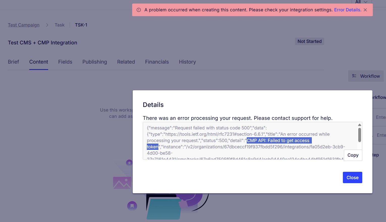The height and width of the screenshot is (222, 386).
Task: Switch to the Brief tab
Action: [x=13, y=62]
